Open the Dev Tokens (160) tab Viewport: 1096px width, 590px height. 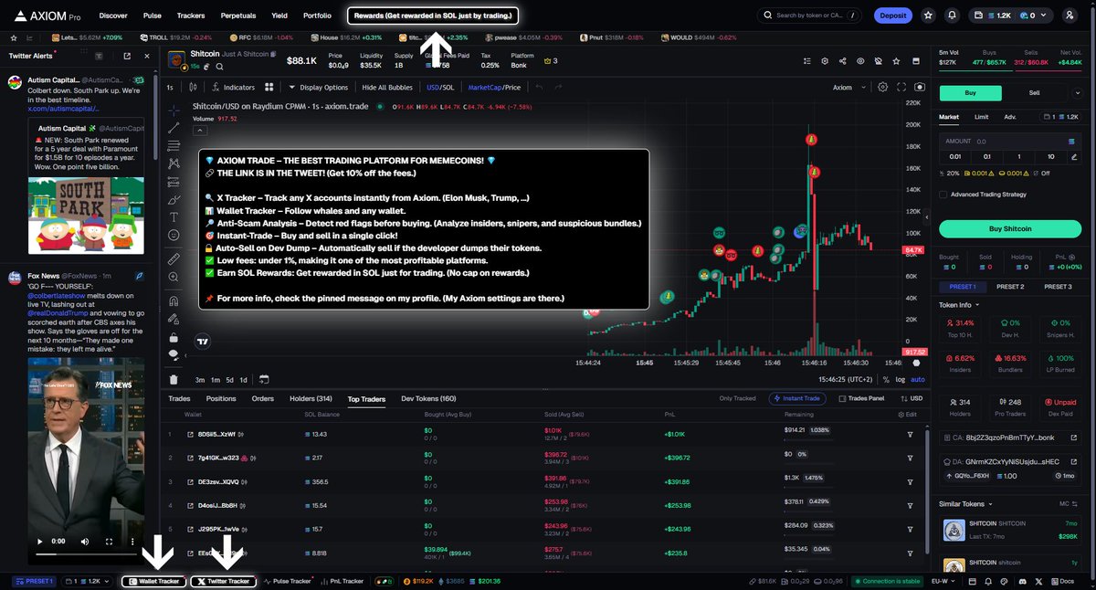(x=428, y=398)
